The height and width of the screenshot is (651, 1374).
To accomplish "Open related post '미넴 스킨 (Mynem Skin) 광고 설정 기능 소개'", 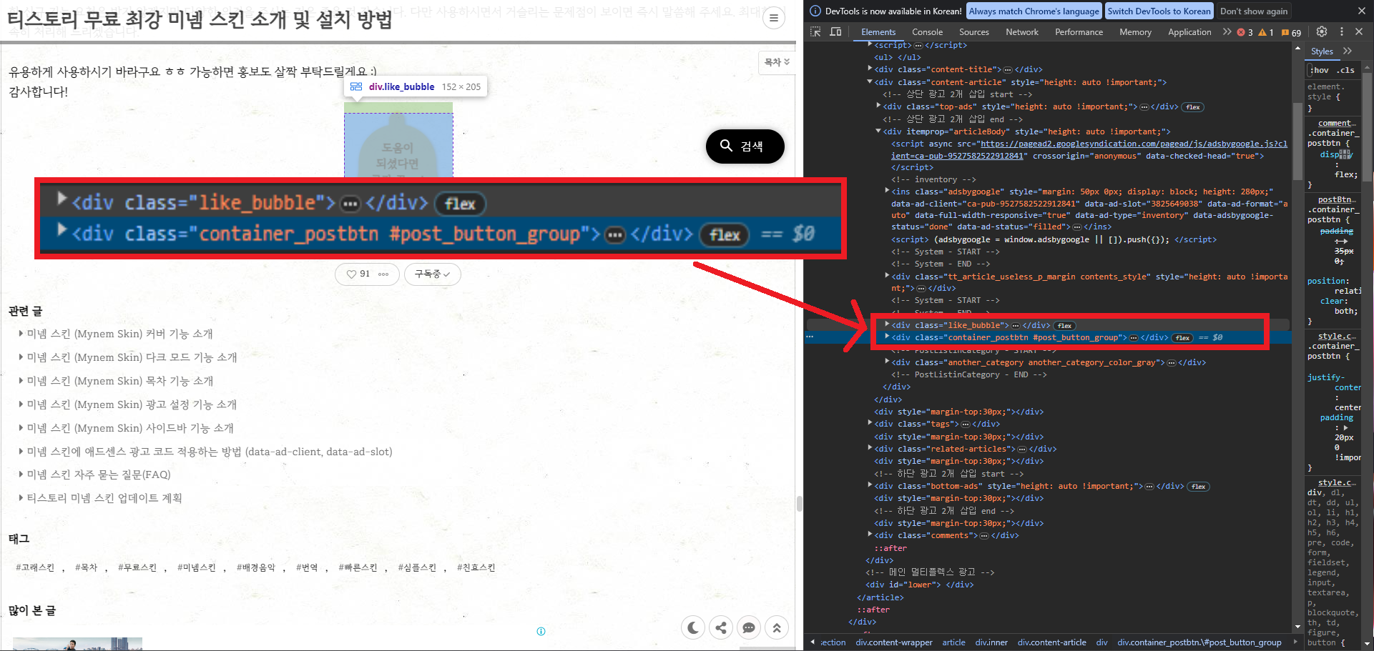I will click(132, 404).
